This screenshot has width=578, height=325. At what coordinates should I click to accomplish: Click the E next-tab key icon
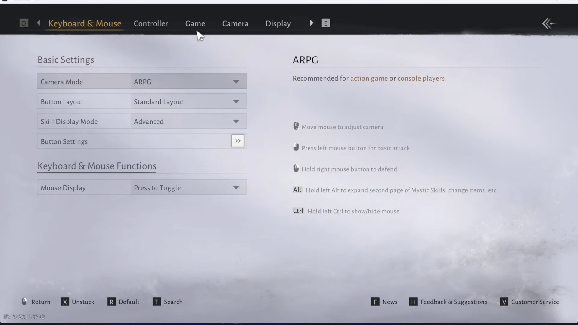[x=325, y=23]
